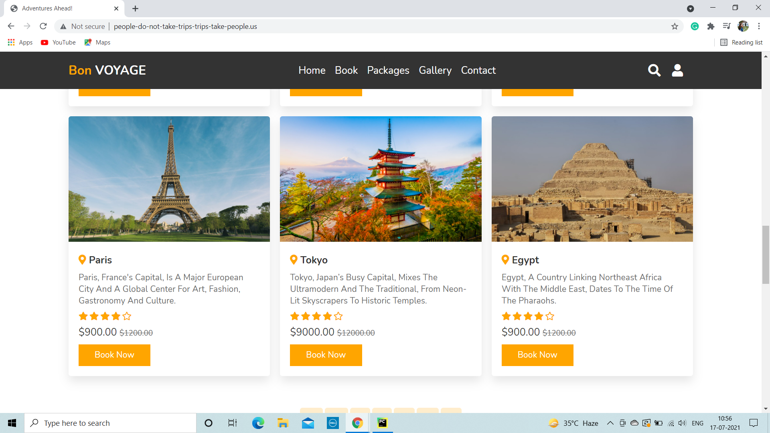Launch Microsoft Edge from the taskbar

258,423
